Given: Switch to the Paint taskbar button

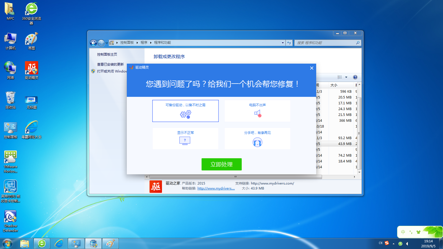Looking at the screenshot, I should pos(110,244).
